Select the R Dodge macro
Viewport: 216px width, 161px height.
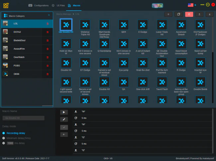181,63
